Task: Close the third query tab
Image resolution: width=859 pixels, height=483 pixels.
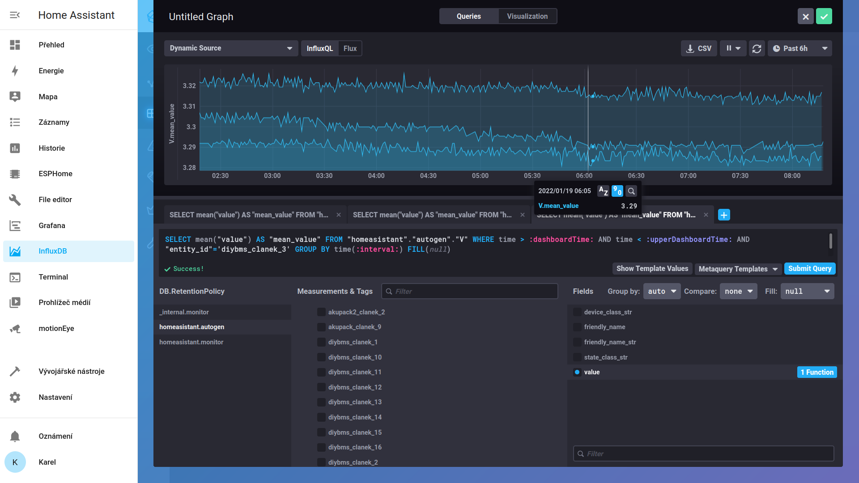Action: [x=706, y=215]
